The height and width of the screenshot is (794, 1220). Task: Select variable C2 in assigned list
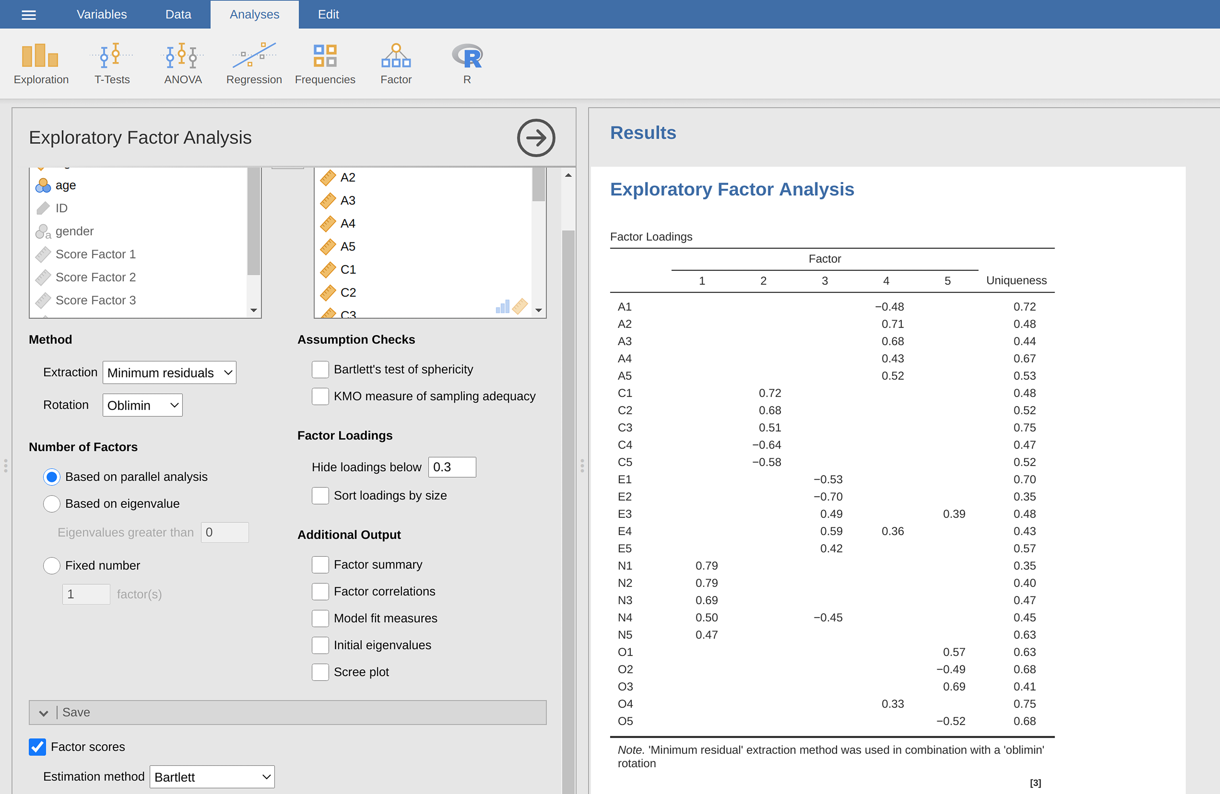pyautogui.click(x=423, y=293)
